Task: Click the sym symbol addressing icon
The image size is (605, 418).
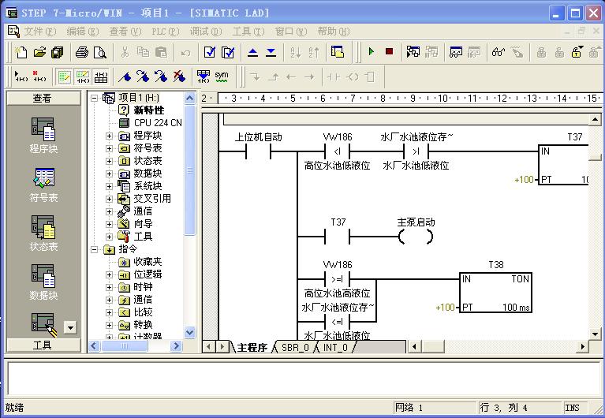Action: coord(222,77)
